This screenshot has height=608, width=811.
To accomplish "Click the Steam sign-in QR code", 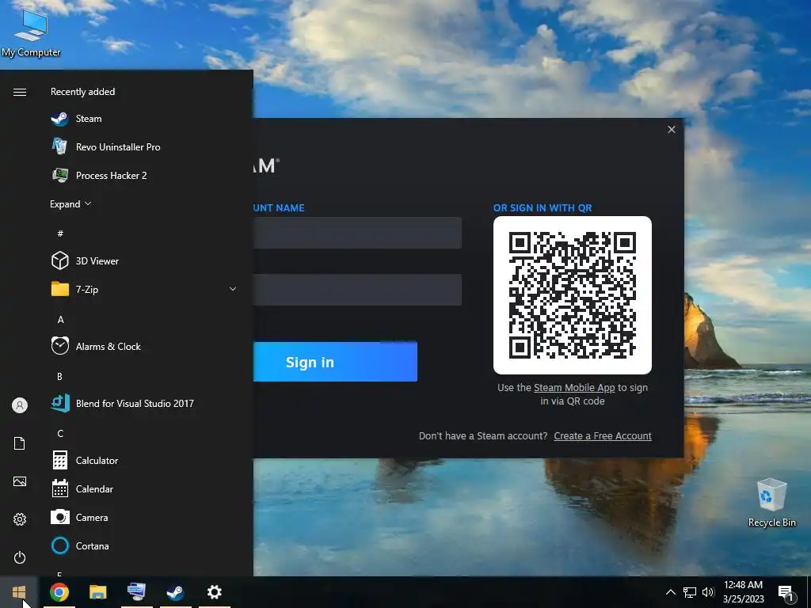I will point(573,295).
